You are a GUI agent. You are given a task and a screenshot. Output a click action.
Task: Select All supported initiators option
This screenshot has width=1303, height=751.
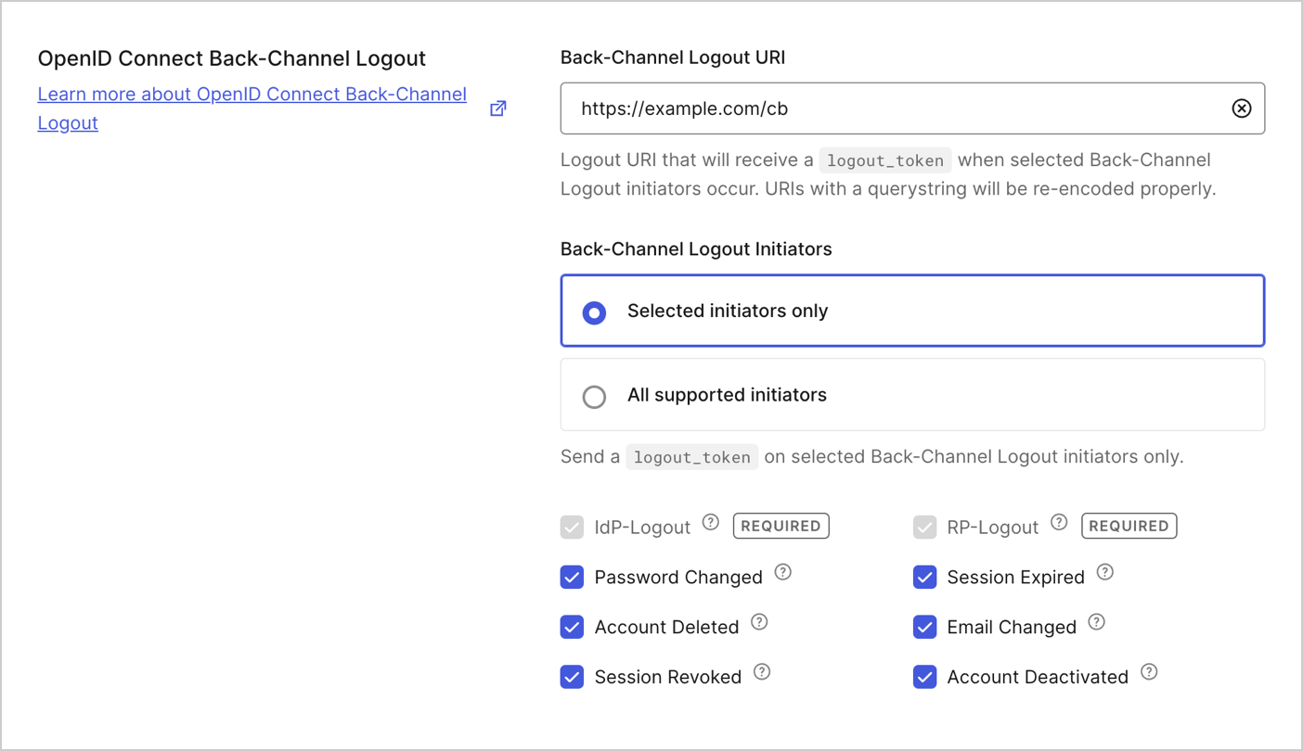[x=594, y=397]
